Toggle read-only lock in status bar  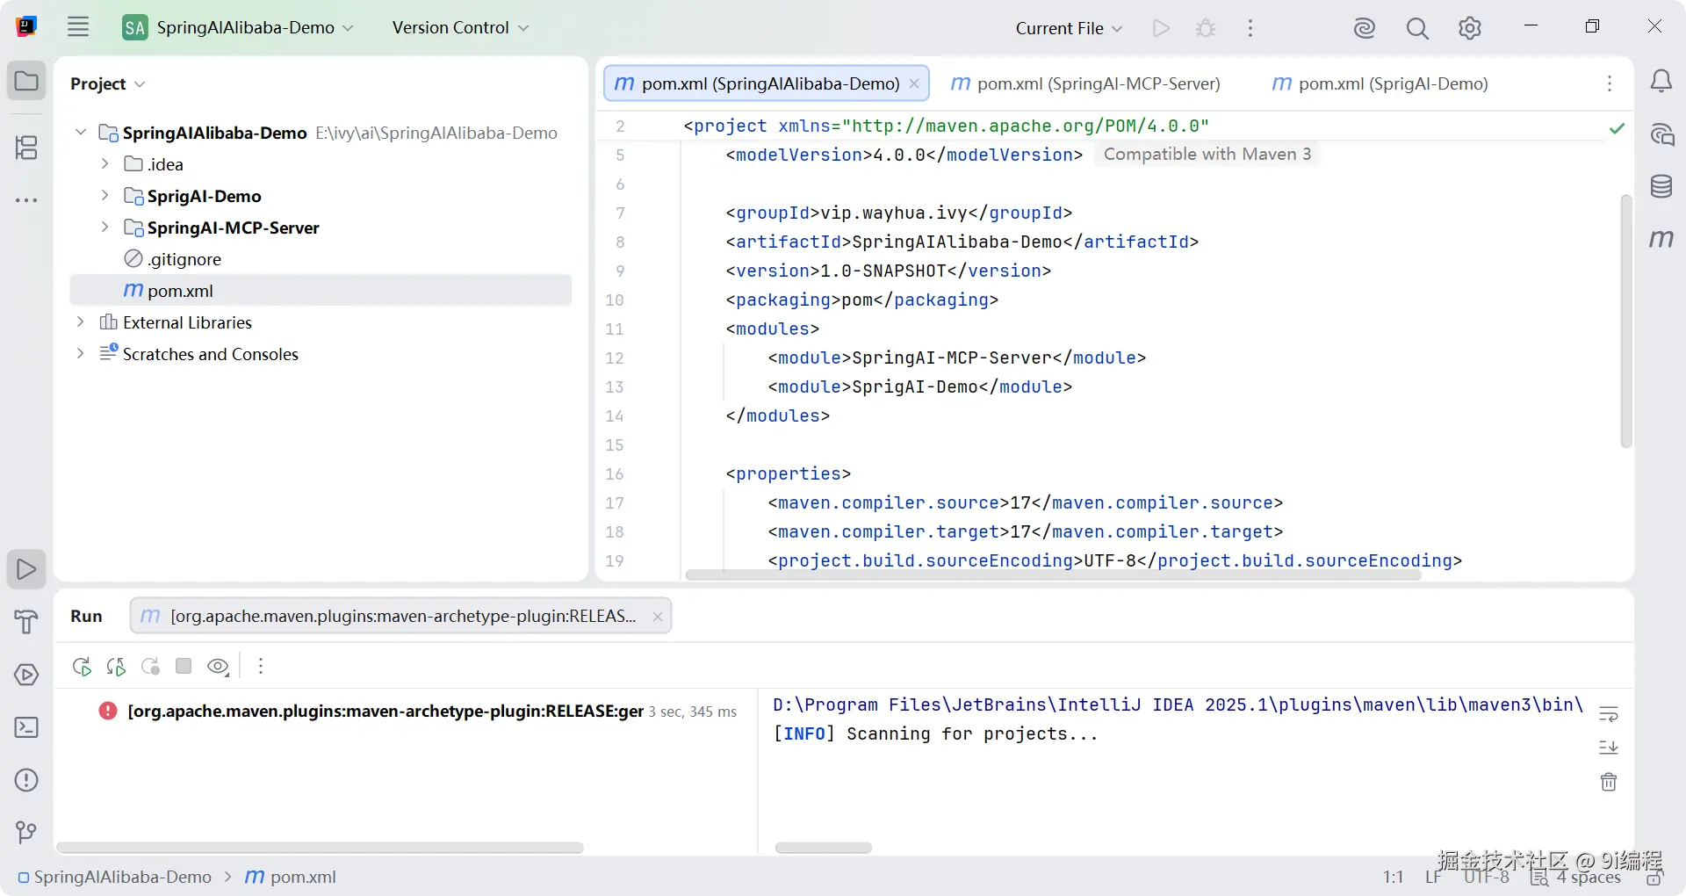click(x=1654, y=878)
